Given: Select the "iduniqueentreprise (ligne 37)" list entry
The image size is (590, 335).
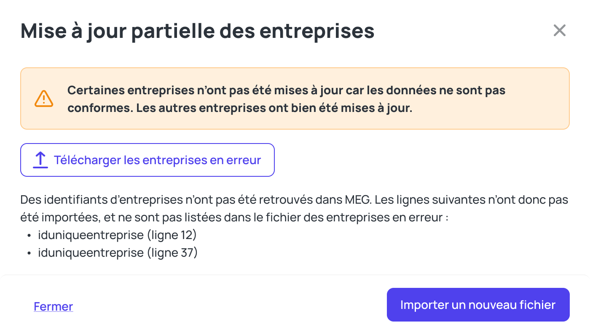Looking at the screenshot, I should [x=118, y=253].
